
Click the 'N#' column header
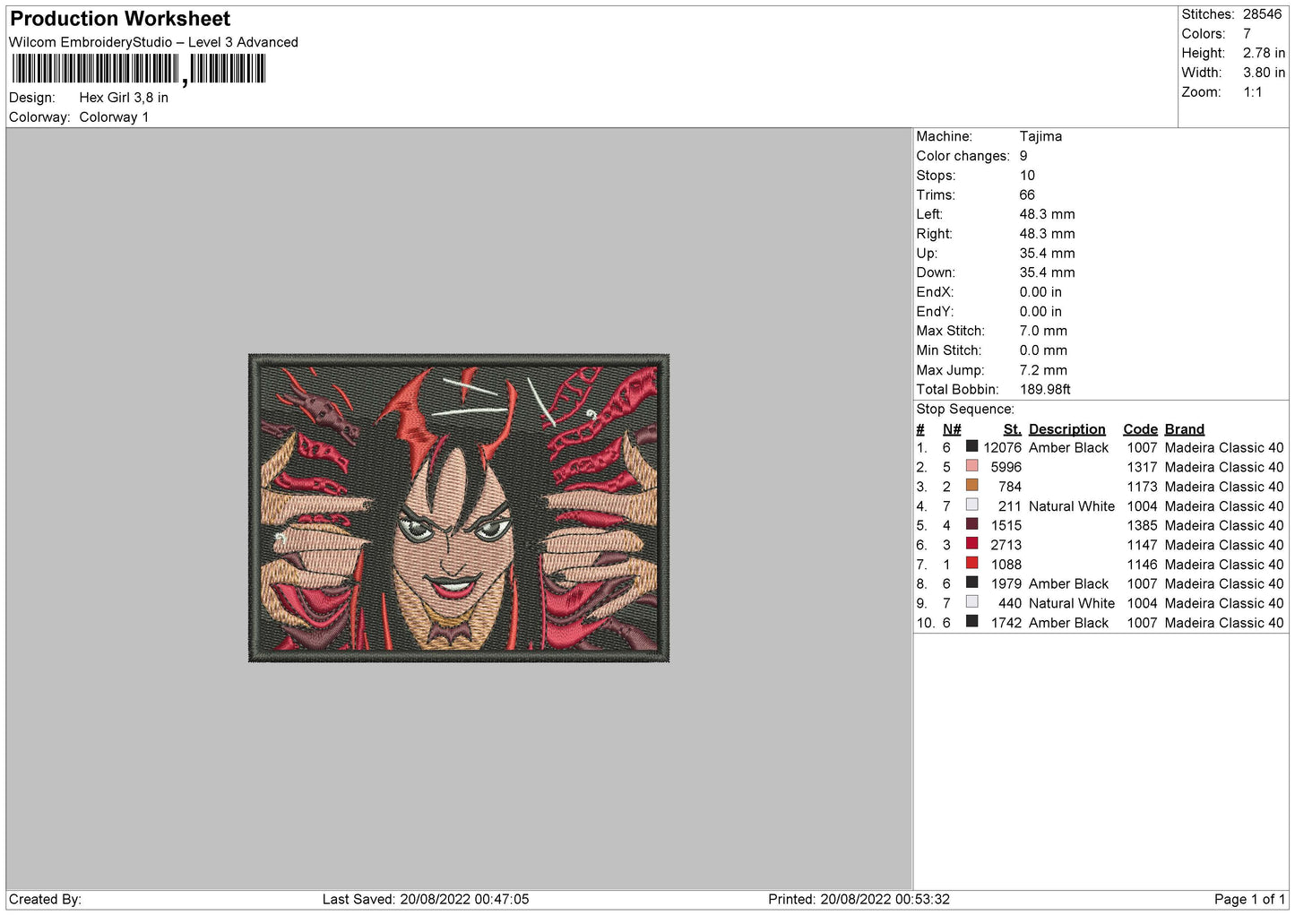click(951, 429)
